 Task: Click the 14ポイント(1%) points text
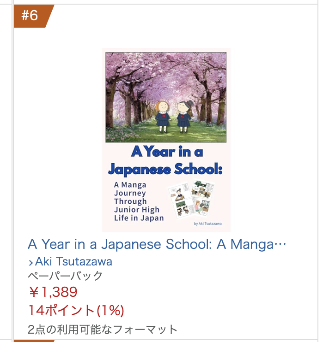pos(76,310)
